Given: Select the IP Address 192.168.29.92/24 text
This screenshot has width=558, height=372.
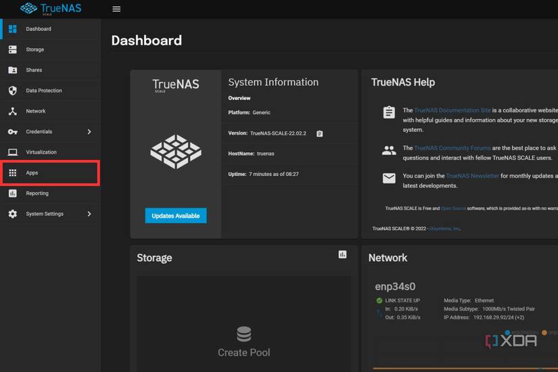Looking at the screenshot, I should coord(484,317).
